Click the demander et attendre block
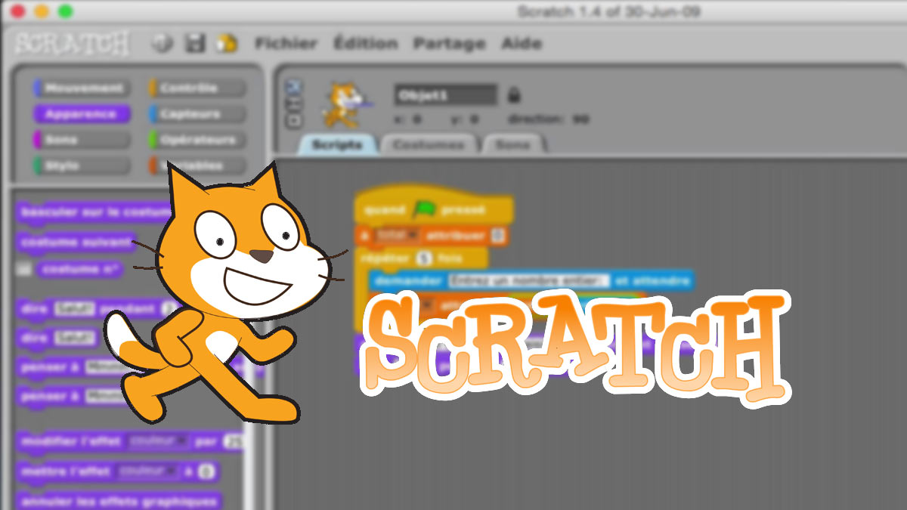 click(x=531, y=281)
